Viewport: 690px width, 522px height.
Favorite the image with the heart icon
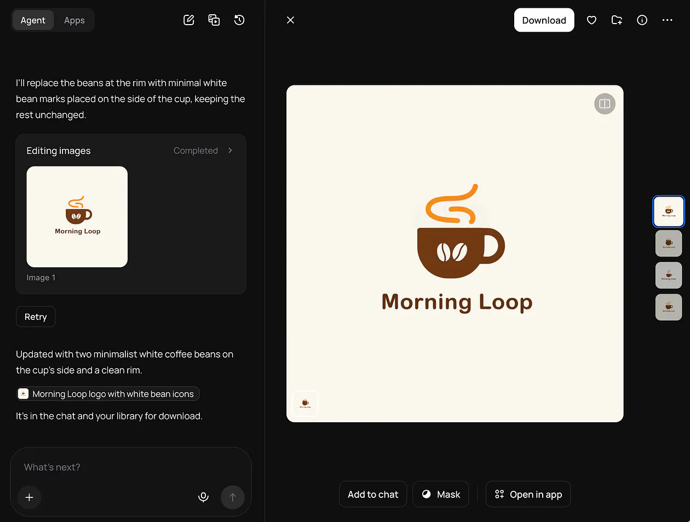tap(591, 20)
